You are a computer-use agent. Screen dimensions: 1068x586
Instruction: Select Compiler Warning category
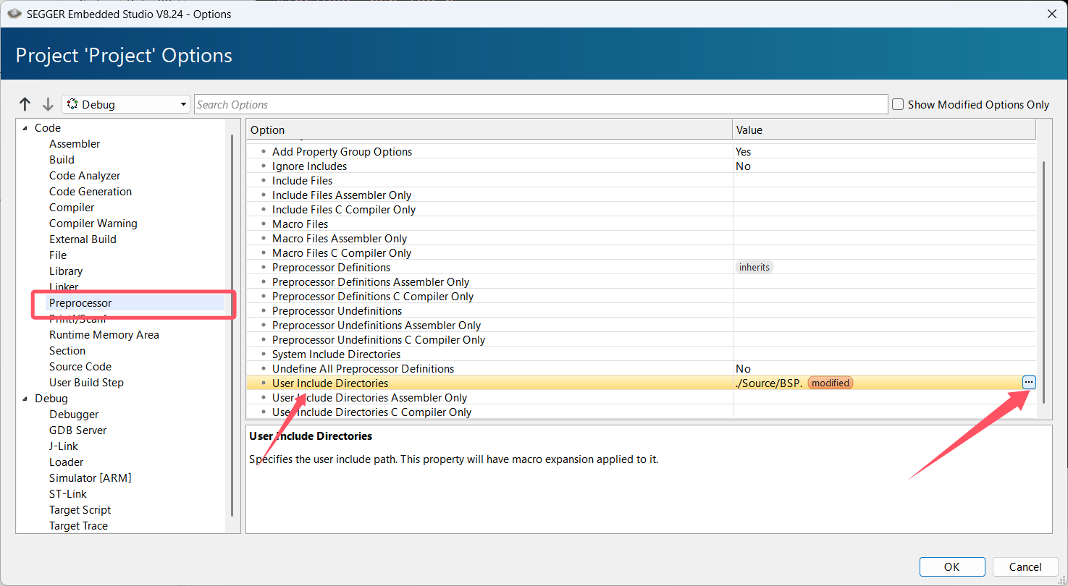coord(93,224)
